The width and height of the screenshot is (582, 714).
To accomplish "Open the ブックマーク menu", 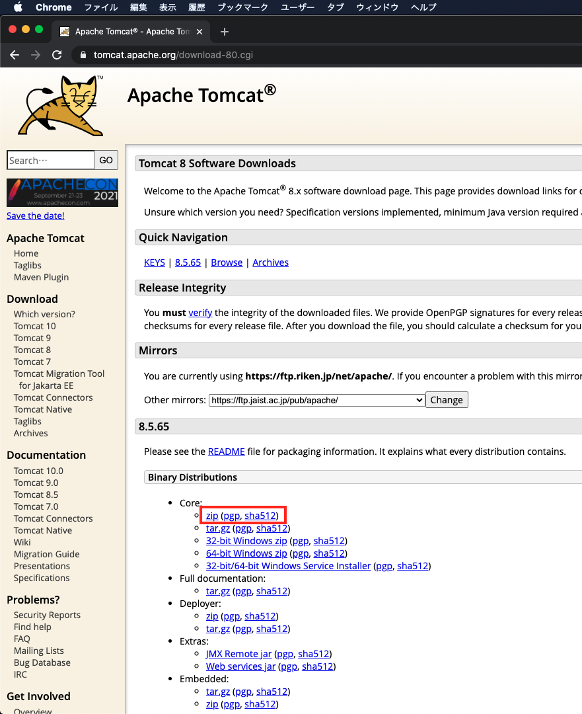I will pos(242,7).
